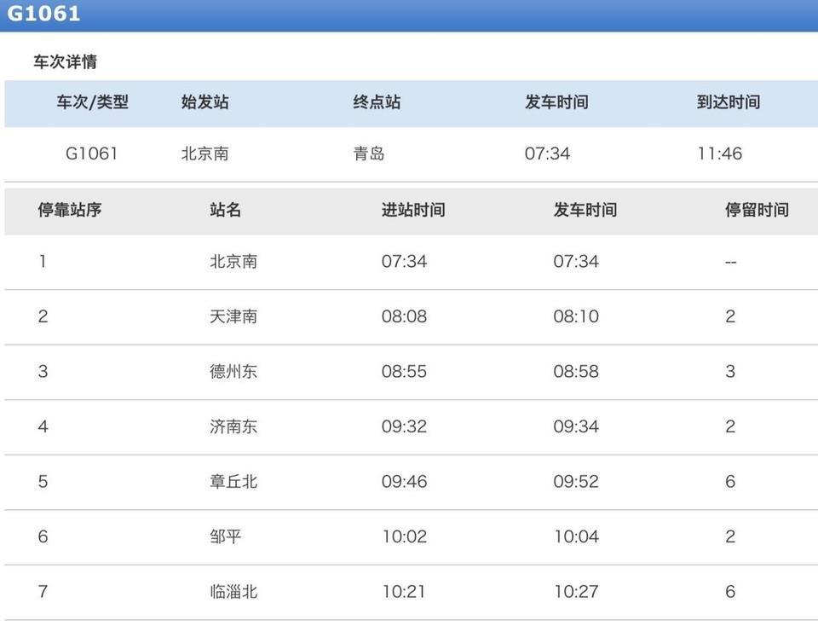Click the G1061 title in the blue header
Viewport: 818px width, 626px height.
43,14
